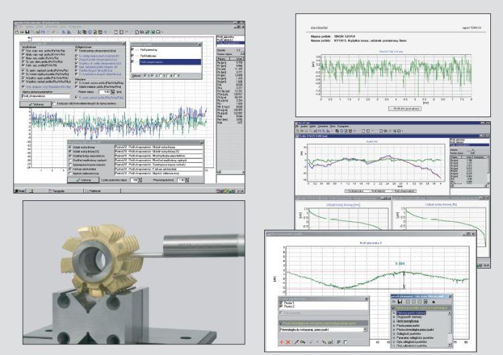The width and height of the screenshot is (503, 355).
Task: Click the Open folder icon in top-left window toolbar
Action: (x=22, y=32)
